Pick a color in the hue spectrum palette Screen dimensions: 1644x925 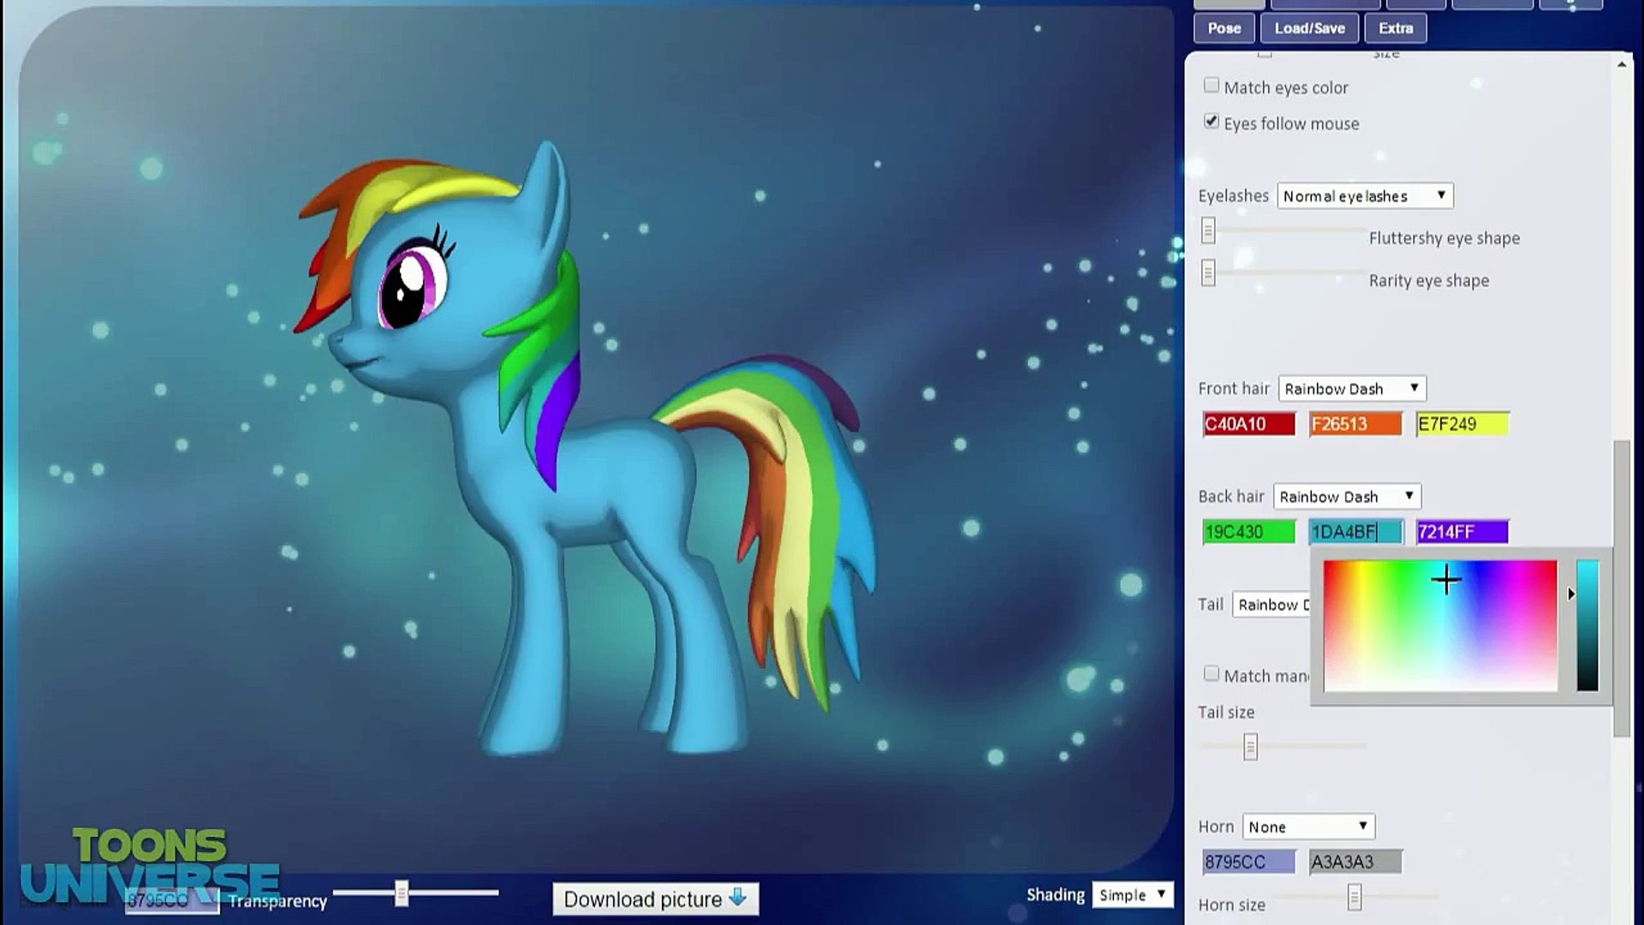[1438, 625]
